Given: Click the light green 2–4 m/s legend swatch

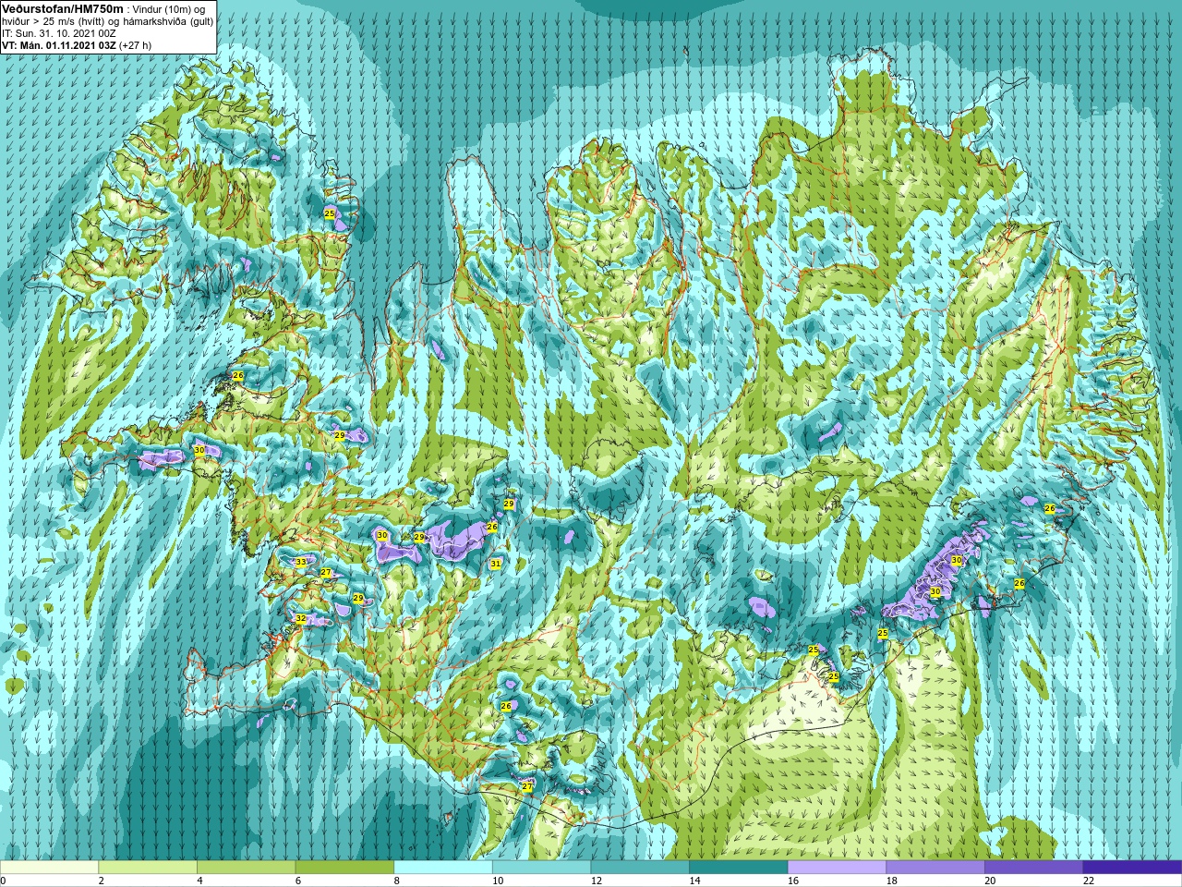Looking at the screenshot, I should pos(148,868).
